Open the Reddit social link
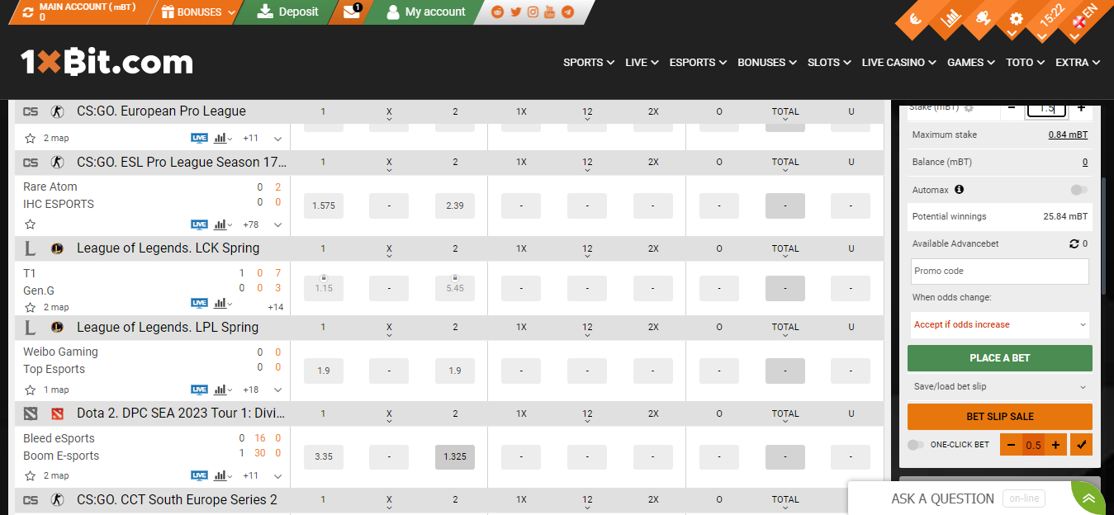This screenshot has height=515, width=1114. [x=497, y=12]
